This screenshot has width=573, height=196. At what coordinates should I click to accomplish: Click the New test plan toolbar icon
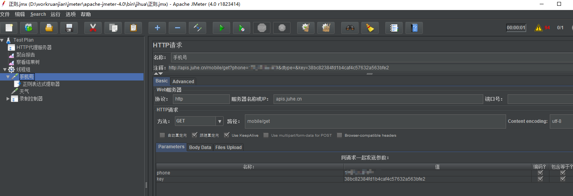[9, 28]
